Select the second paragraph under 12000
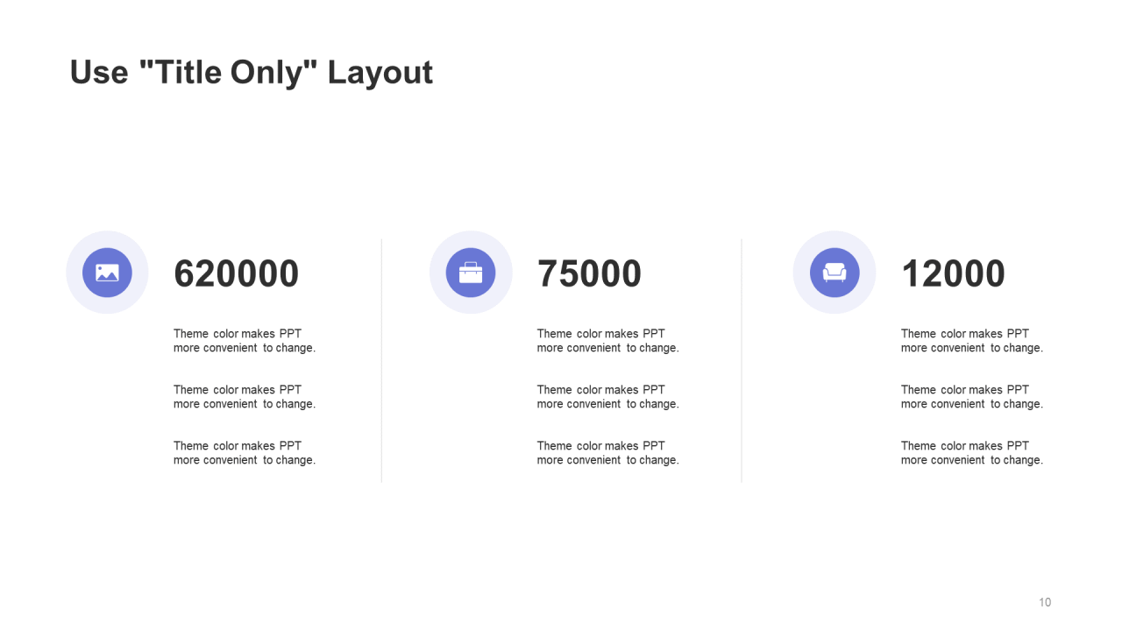Viewport: 1122px width, 631px height. [x=972, y=397]
